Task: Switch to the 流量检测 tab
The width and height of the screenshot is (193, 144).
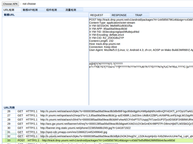Action: (74, 10)
